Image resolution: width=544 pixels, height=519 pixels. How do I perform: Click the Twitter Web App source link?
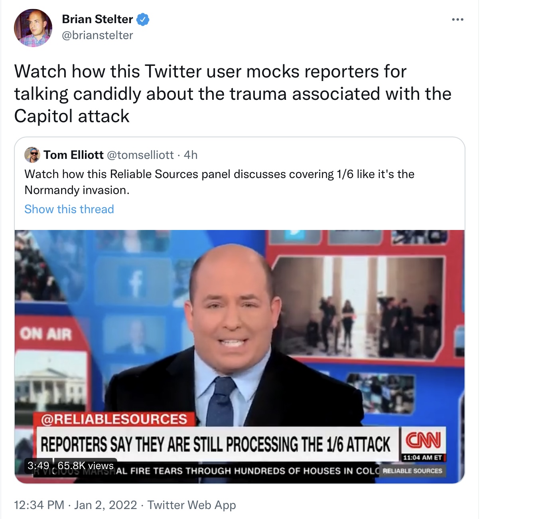(x=192, y=505)
